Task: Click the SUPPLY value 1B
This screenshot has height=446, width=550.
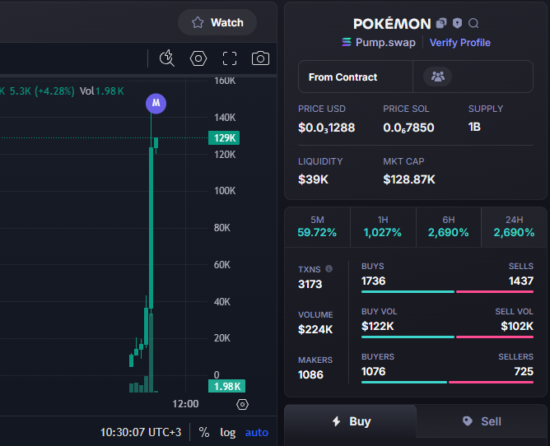Action: 474,127
